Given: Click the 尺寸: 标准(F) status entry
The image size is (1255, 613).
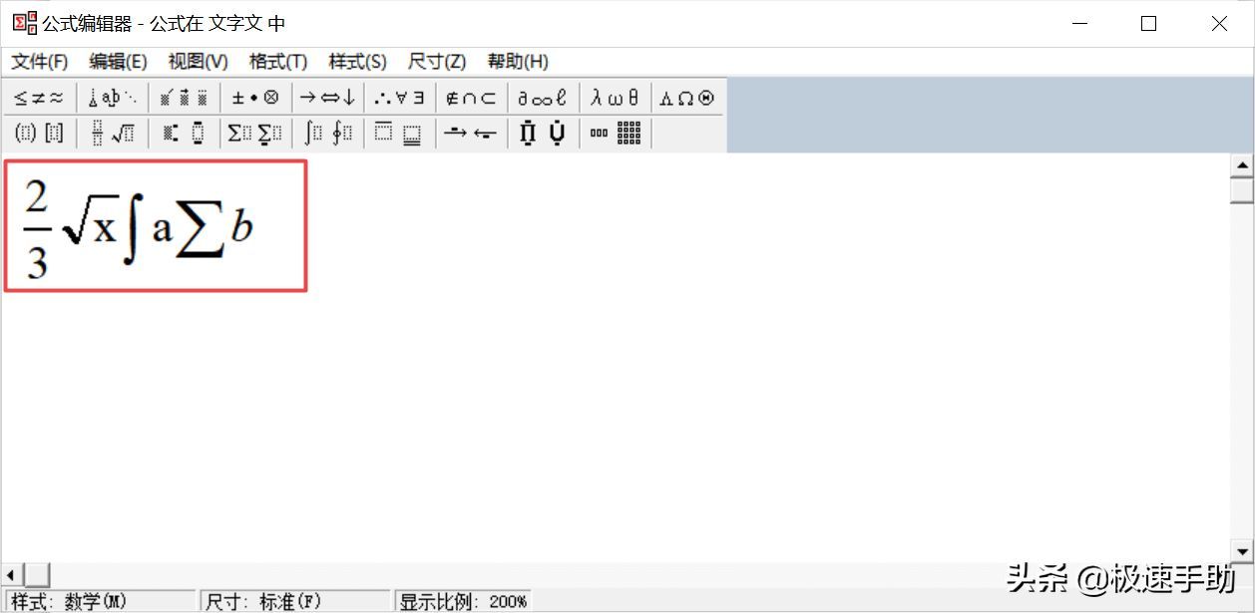Looking at the screenshot, I should pos(263,601).
